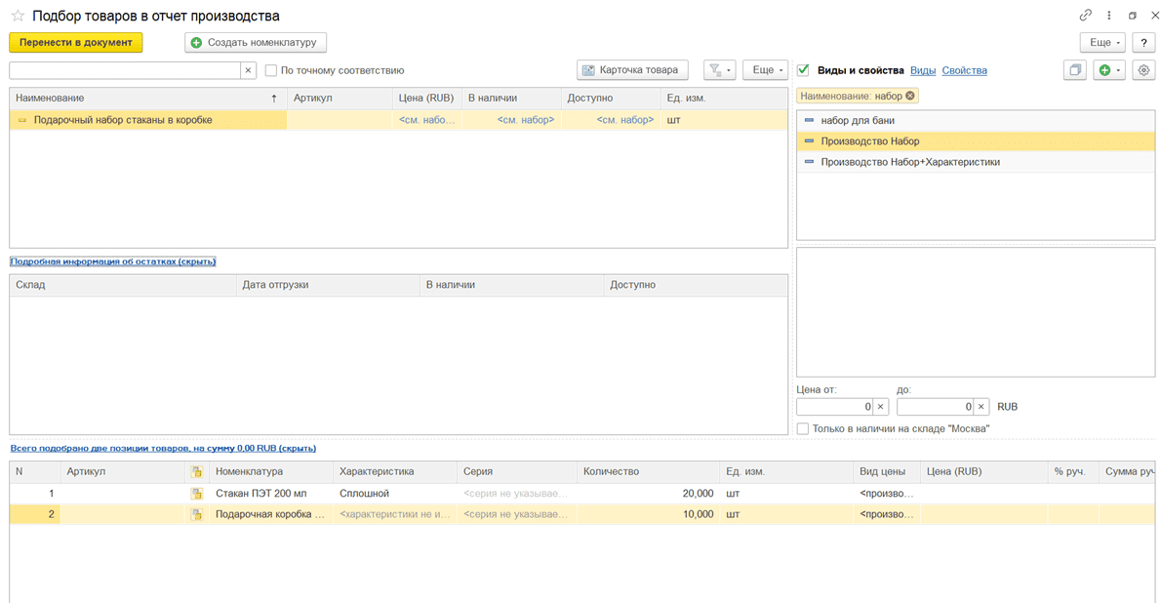This screenshot has height=603, width=1161.
Task: Add window to favorites with star icon
Action: point(18,16)
